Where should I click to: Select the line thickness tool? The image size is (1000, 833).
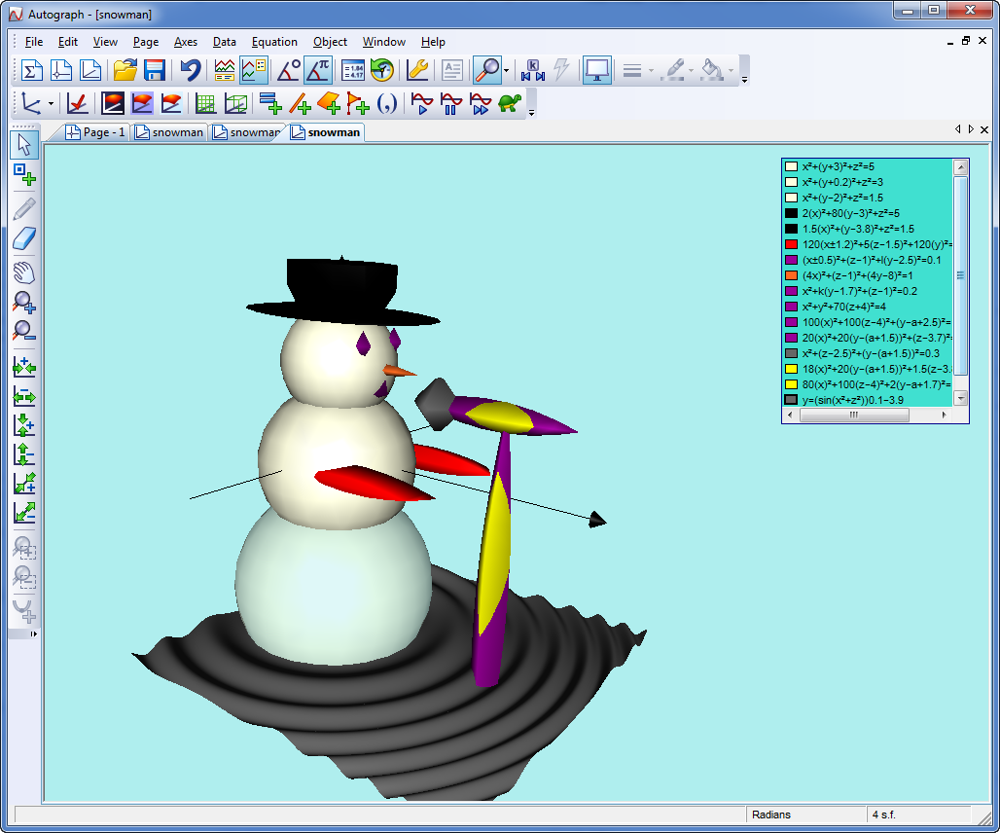632,70
